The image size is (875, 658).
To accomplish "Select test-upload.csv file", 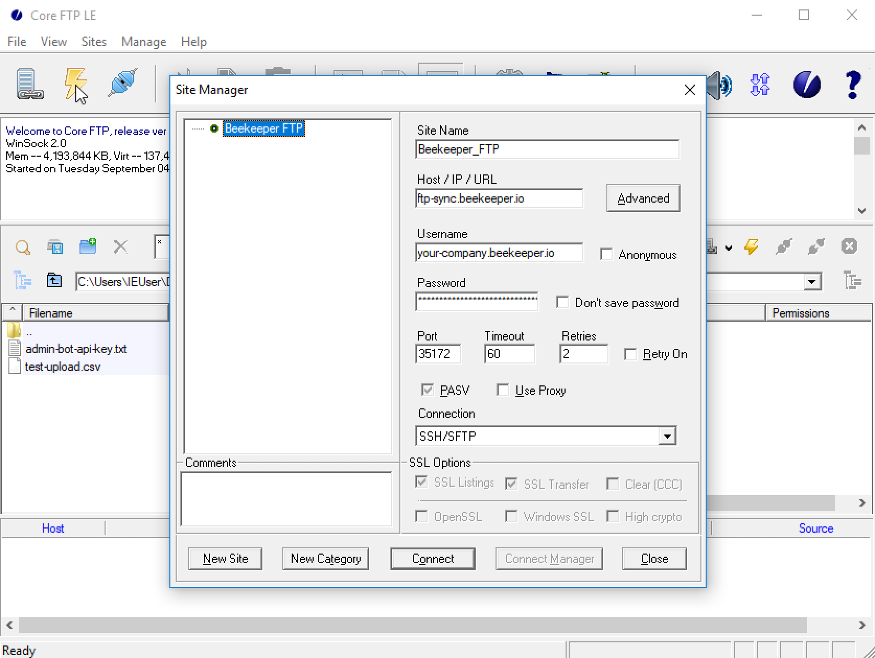I will (x=63, y=367).
